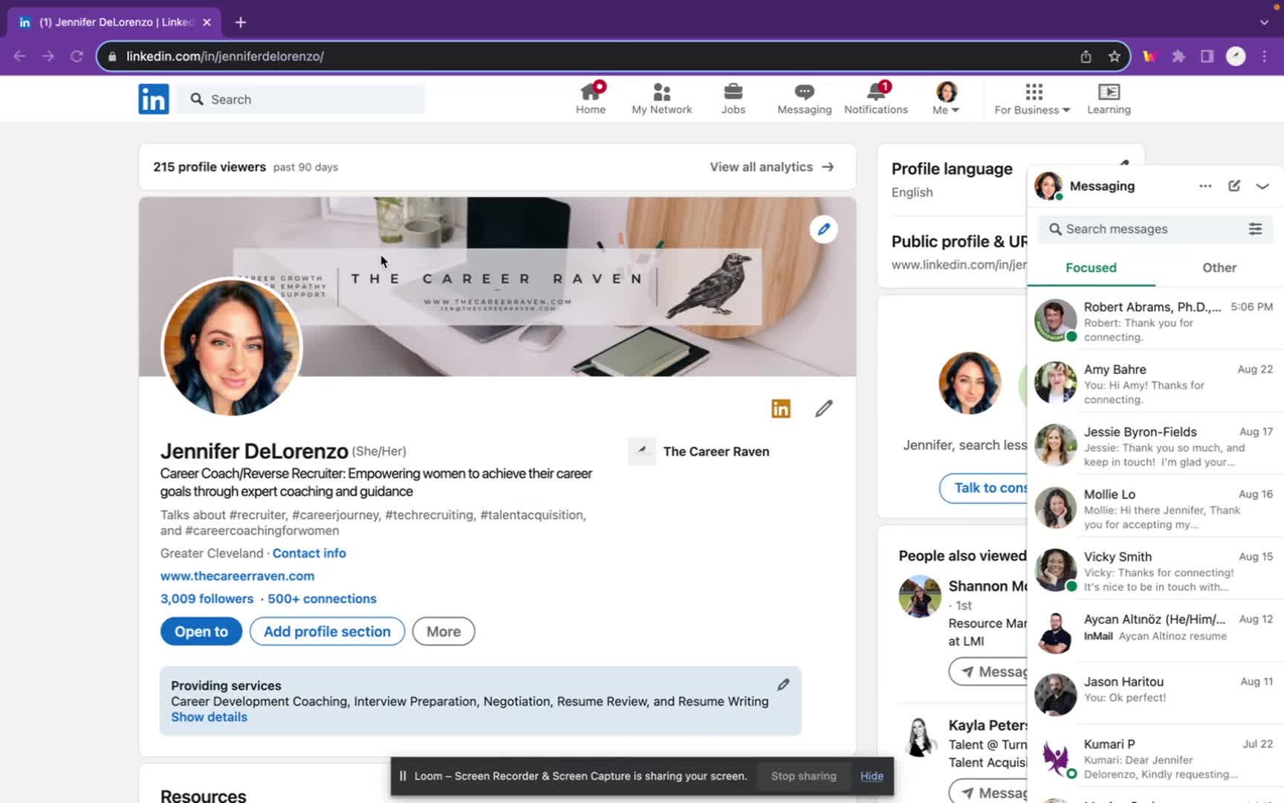Bookmark this page with star icon
The height and width of the screenshot is (803, 1284).
coord(1114,57)
